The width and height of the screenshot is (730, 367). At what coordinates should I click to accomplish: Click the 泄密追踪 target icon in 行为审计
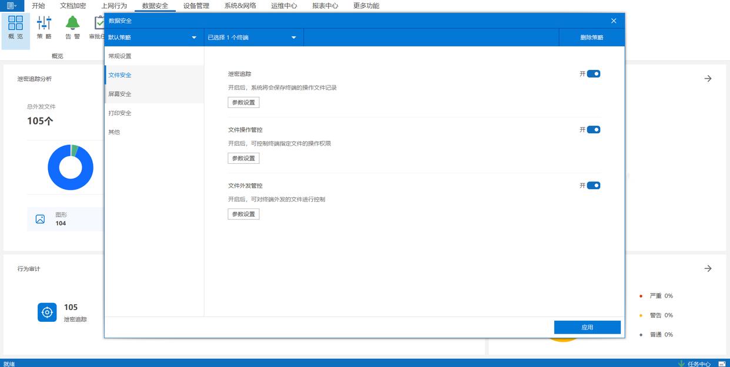(x=47, y=312)
